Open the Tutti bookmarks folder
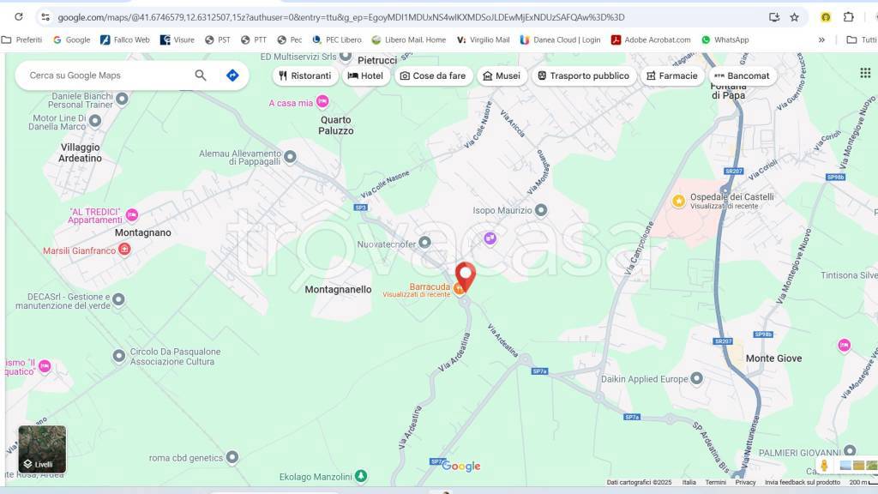 coord(860,39)
